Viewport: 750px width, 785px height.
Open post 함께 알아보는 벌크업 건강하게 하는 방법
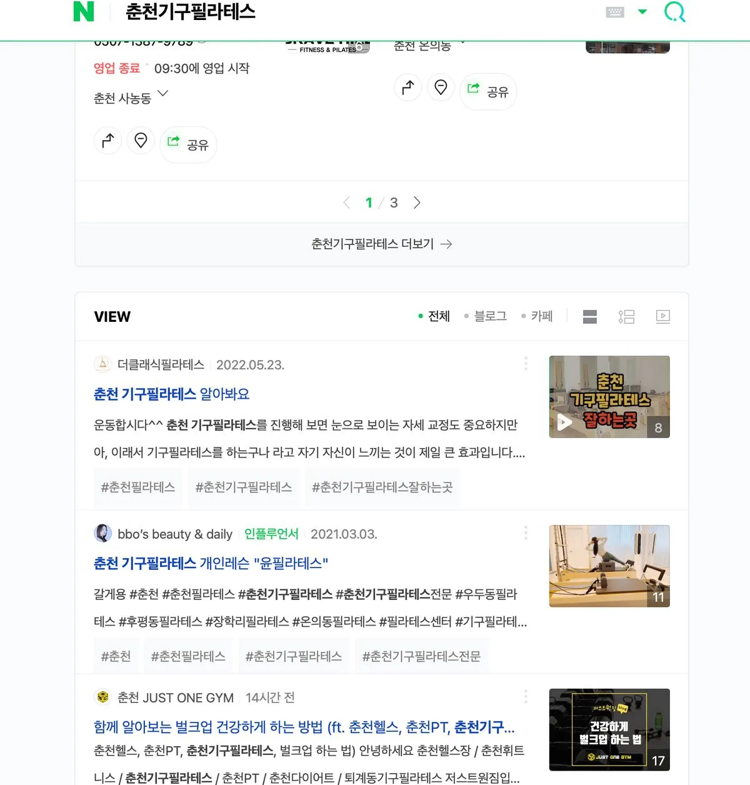[304, 727]
